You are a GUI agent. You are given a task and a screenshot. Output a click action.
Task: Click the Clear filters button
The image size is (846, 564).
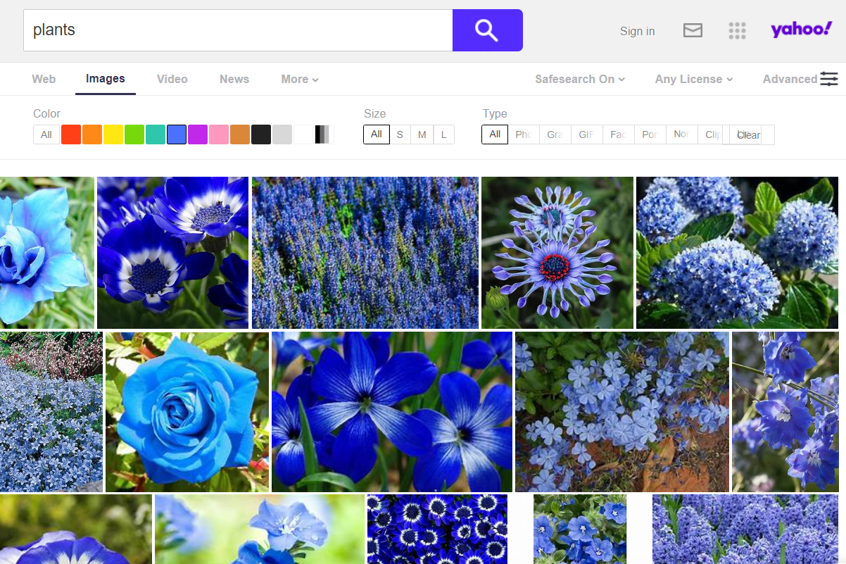[x=749, y=135]
